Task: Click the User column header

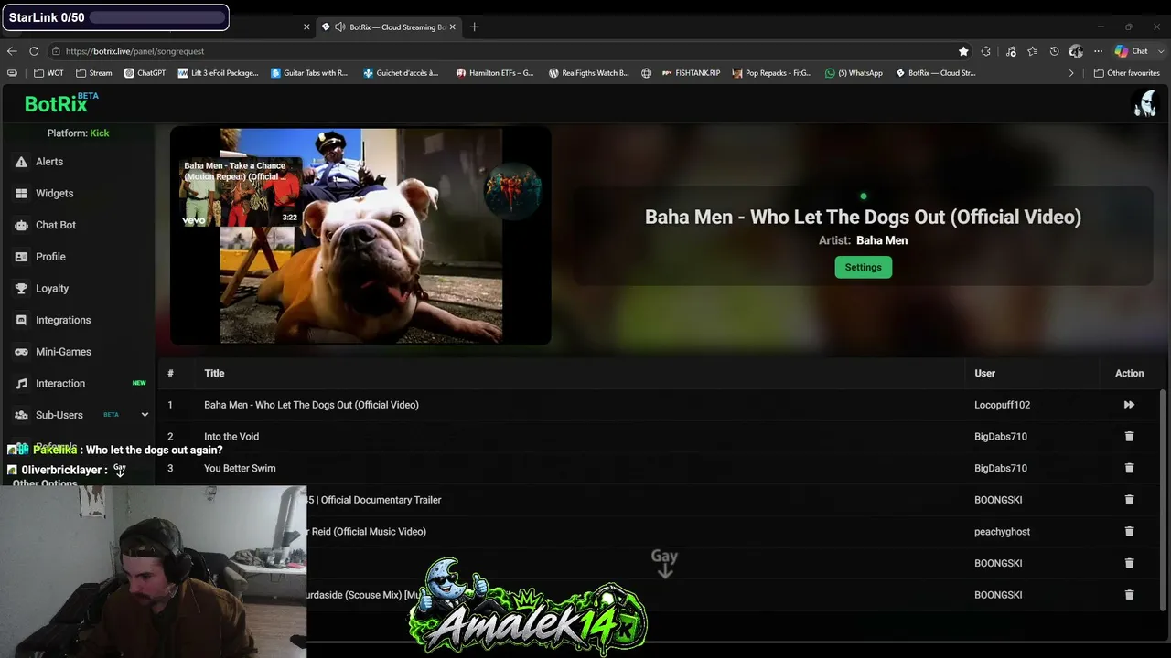Action: (x=984, y=373)
